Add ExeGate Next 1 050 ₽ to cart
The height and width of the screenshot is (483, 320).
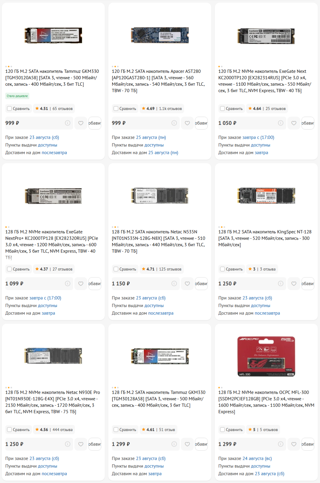[308, 123]
